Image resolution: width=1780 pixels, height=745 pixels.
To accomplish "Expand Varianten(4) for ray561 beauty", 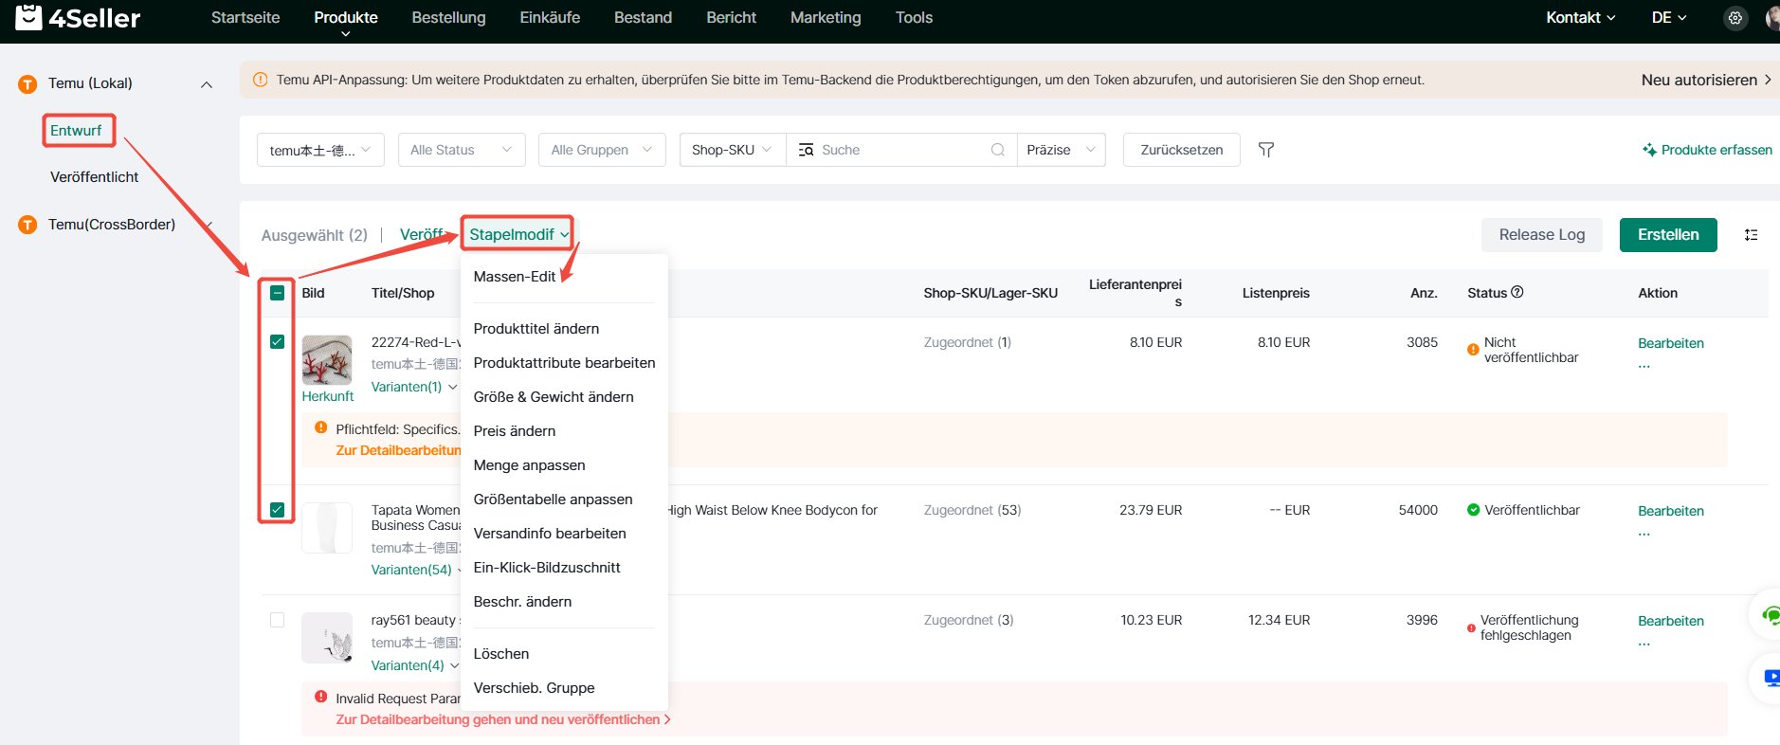I will pos(415,665).
